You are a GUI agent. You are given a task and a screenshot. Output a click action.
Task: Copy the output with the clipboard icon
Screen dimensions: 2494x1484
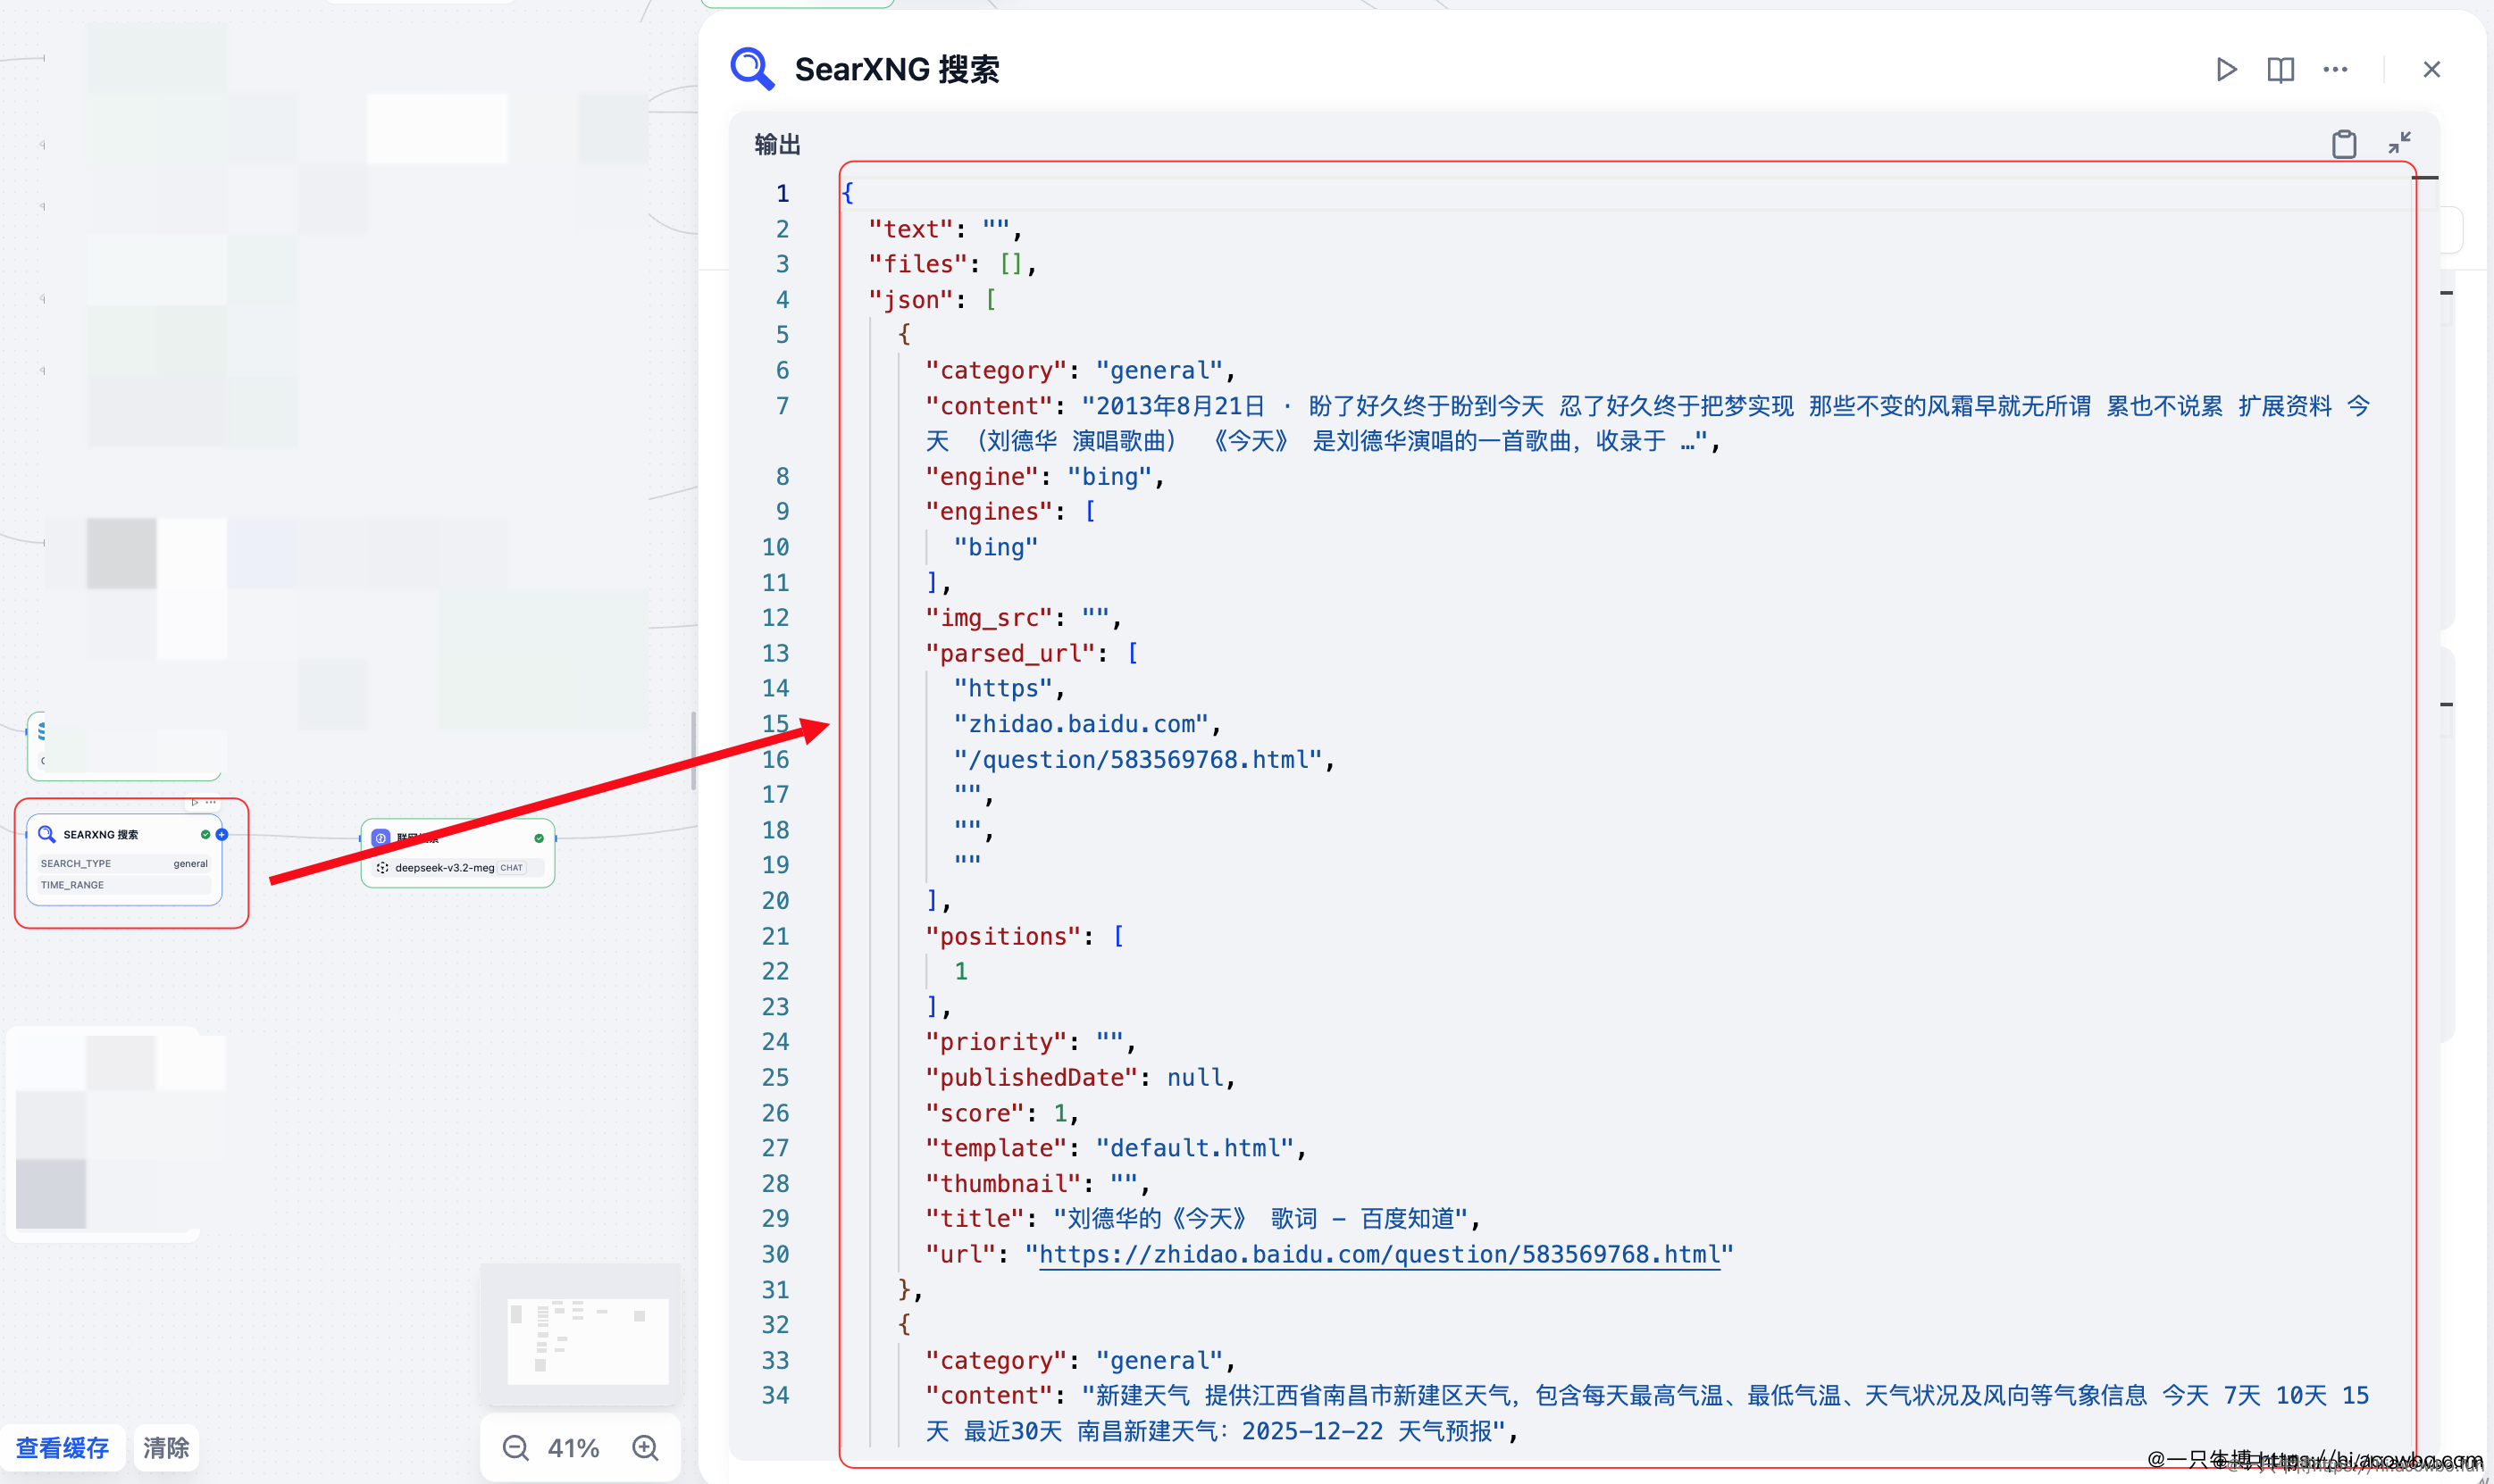coord(2344,144)
